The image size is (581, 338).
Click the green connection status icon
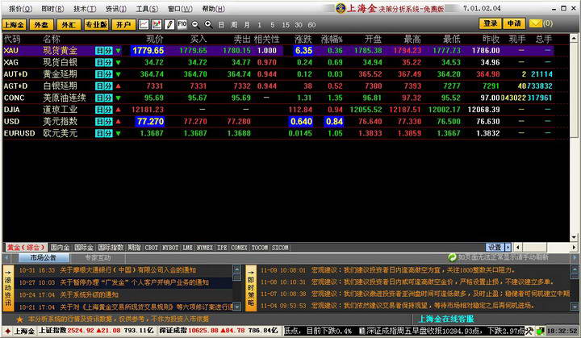tap(541, 331)
